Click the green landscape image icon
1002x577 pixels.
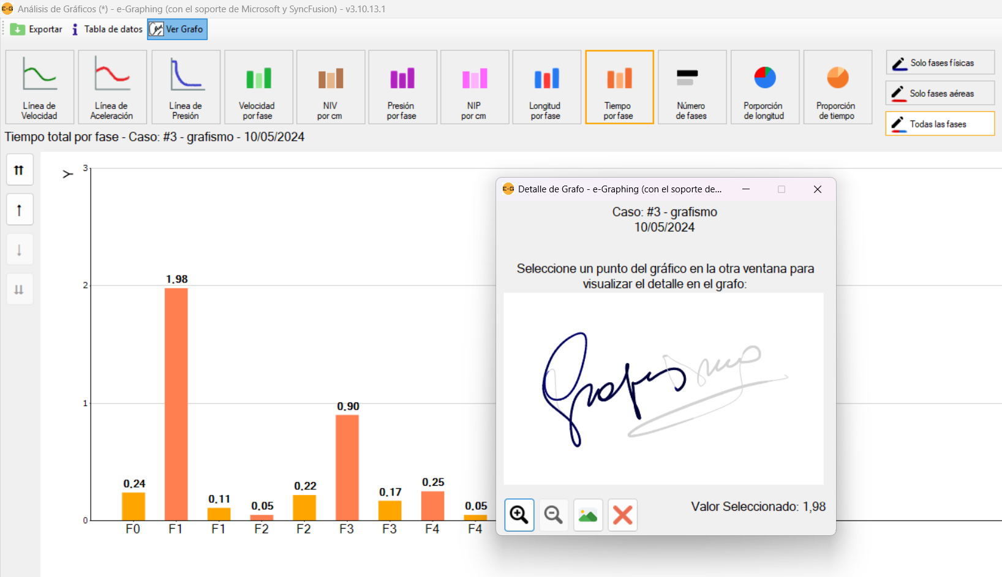pos(588,515)
